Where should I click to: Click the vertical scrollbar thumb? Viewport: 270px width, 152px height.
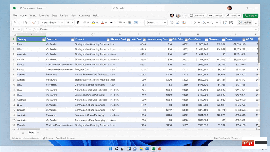(x=259, y=51)
